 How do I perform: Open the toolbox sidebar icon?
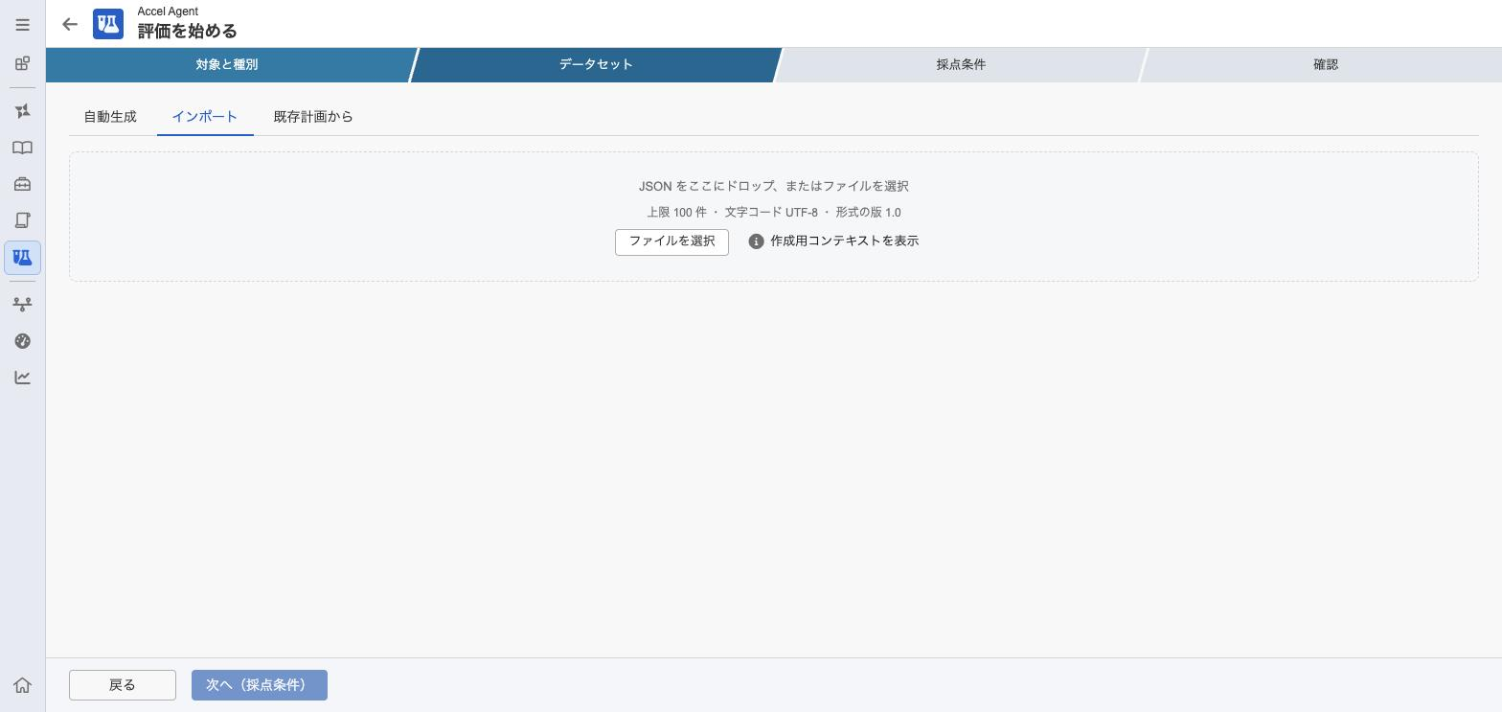click(22, 184)
